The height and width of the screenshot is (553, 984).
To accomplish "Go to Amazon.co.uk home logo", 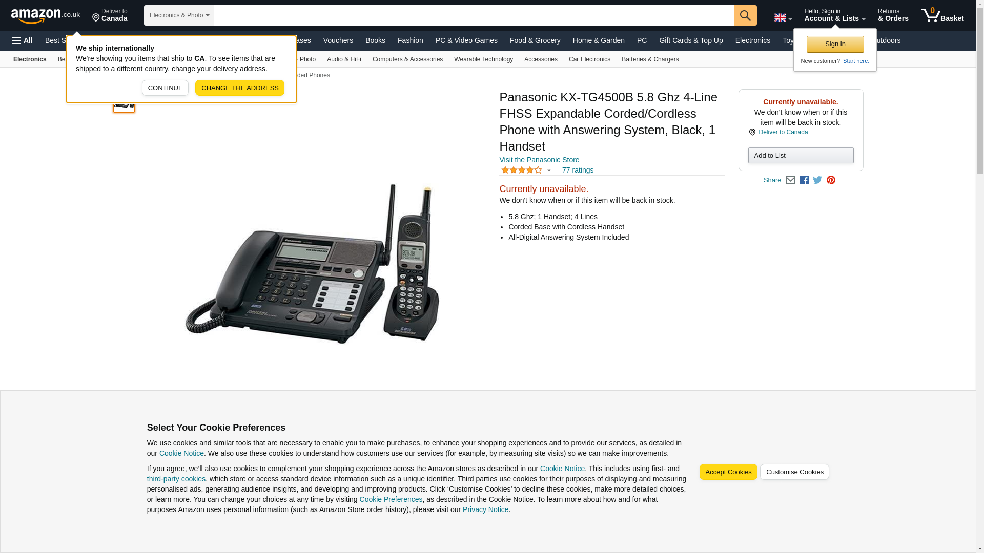I will click(x=46, y=15).
